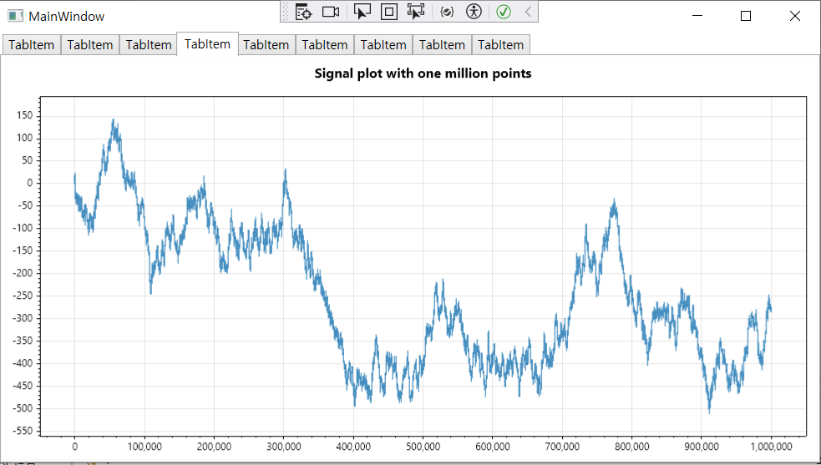Click the currently selected fourth TabItem tab
Image resolution: width=821 pixels, height=465 pixels.
click(207, 44)
